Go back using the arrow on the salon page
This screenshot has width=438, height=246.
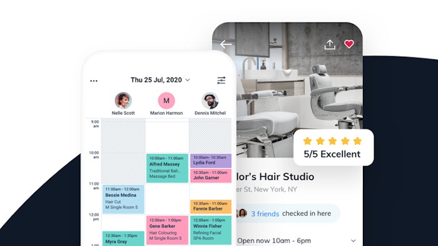(226, 44)
